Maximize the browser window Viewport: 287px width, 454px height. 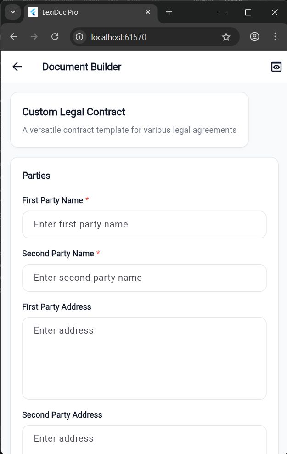click(x=248, y=12)
